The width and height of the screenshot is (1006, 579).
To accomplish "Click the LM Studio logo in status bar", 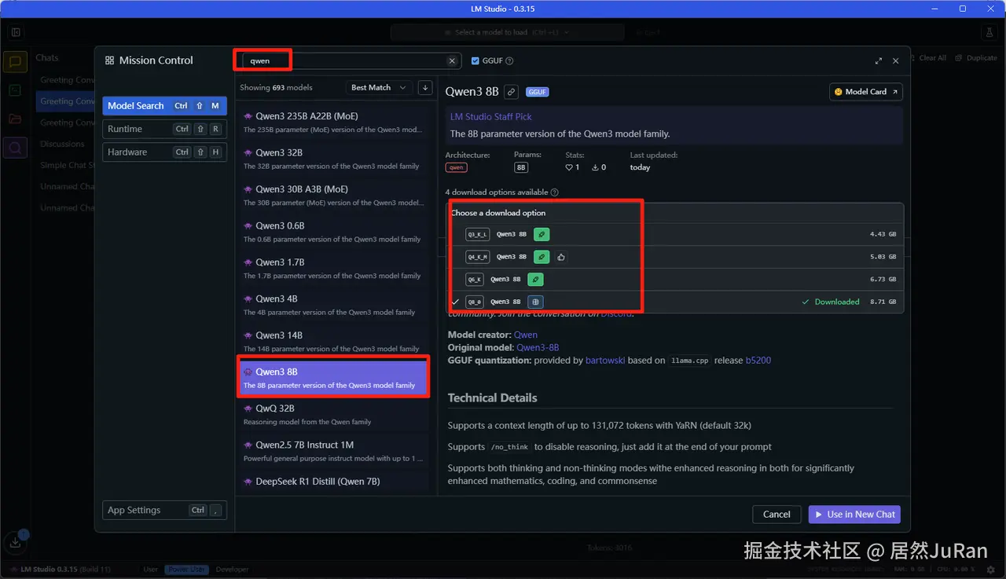I will [15, 570].
